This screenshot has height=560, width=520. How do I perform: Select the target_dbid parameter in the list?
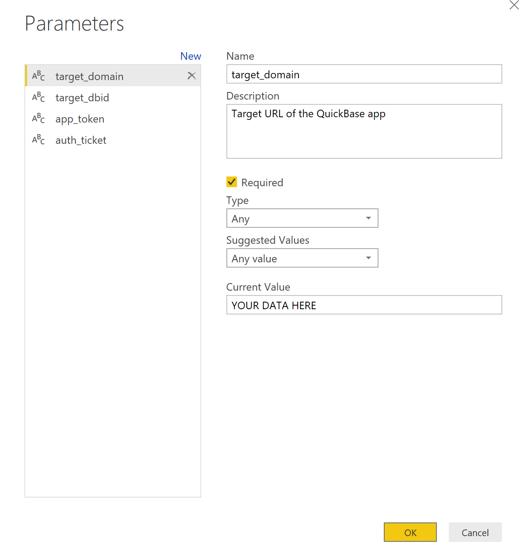[113, 97]
